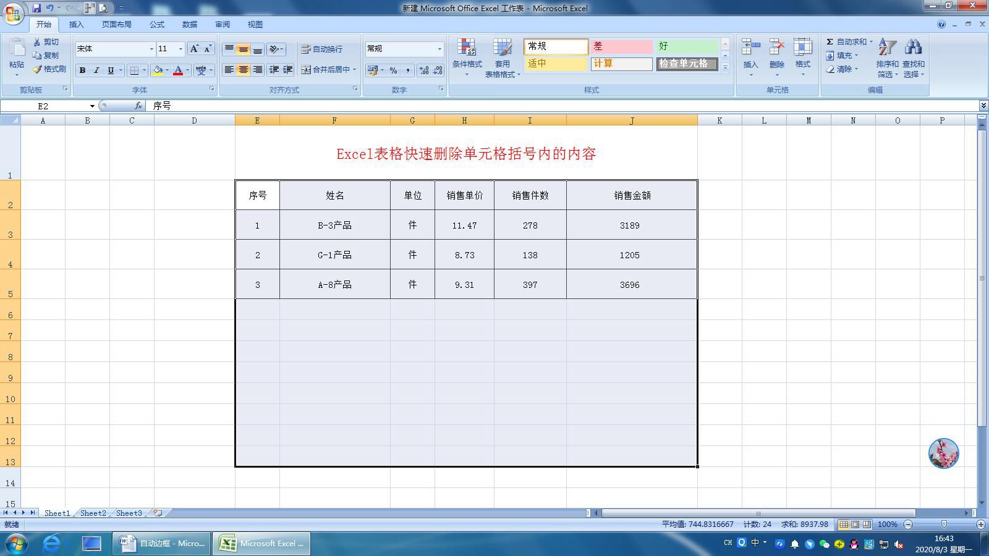
Task: Open Conditional Formatting (条件格式)
Action: (x=468, y=56)
